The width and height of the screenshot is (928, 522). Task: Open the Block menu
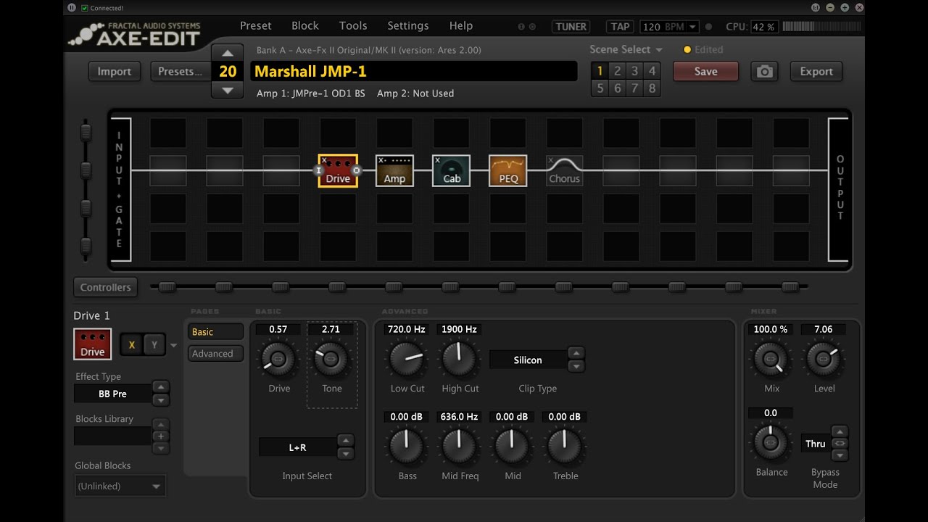click(x=305, y=25)
